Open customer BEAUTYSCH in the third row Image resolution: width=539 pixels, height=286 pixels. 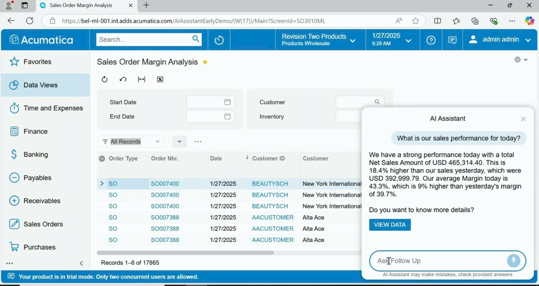270,206
